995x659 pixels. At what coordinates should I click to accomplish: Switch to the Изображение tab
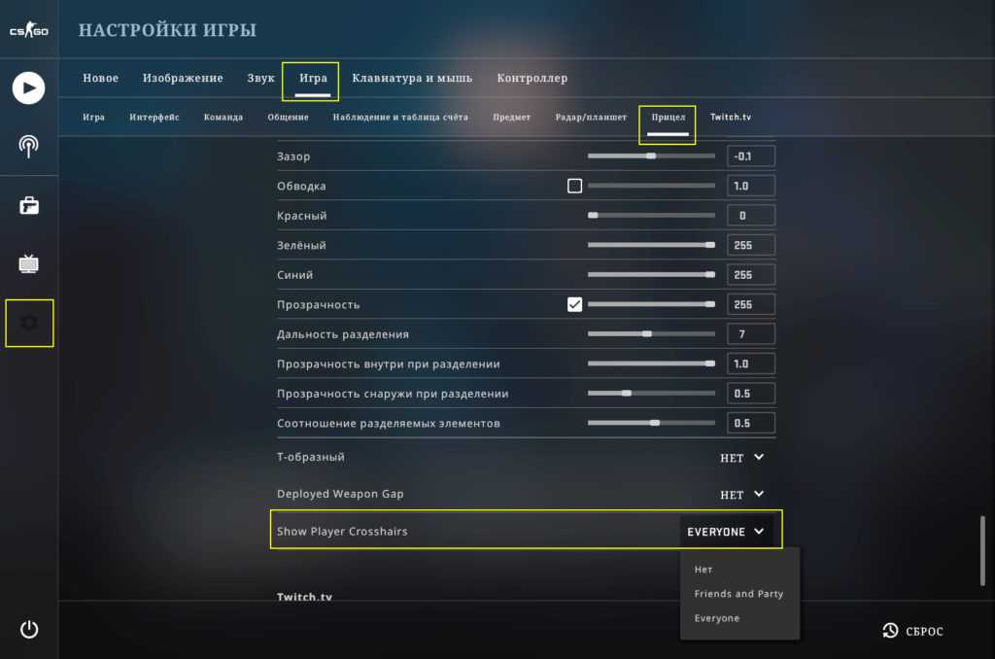pyautogui.click(x=183, y=78)
